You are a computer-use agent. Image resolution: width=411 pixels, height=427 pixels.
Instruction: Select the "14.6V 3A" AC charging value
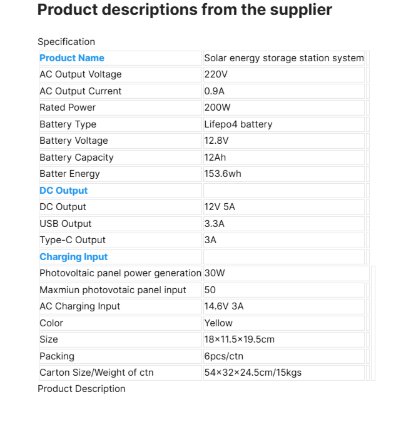point(224,306)
